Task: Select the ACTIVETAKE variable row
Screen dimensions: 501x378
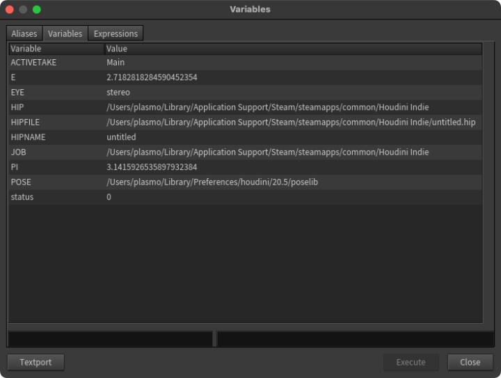Action: (33, 63)
